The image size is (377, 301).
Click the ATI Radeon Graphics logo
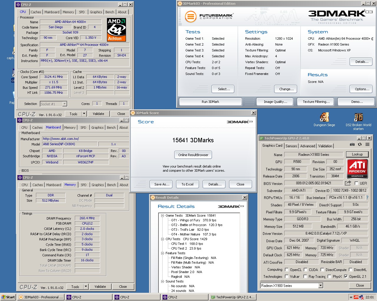[357, 169]
